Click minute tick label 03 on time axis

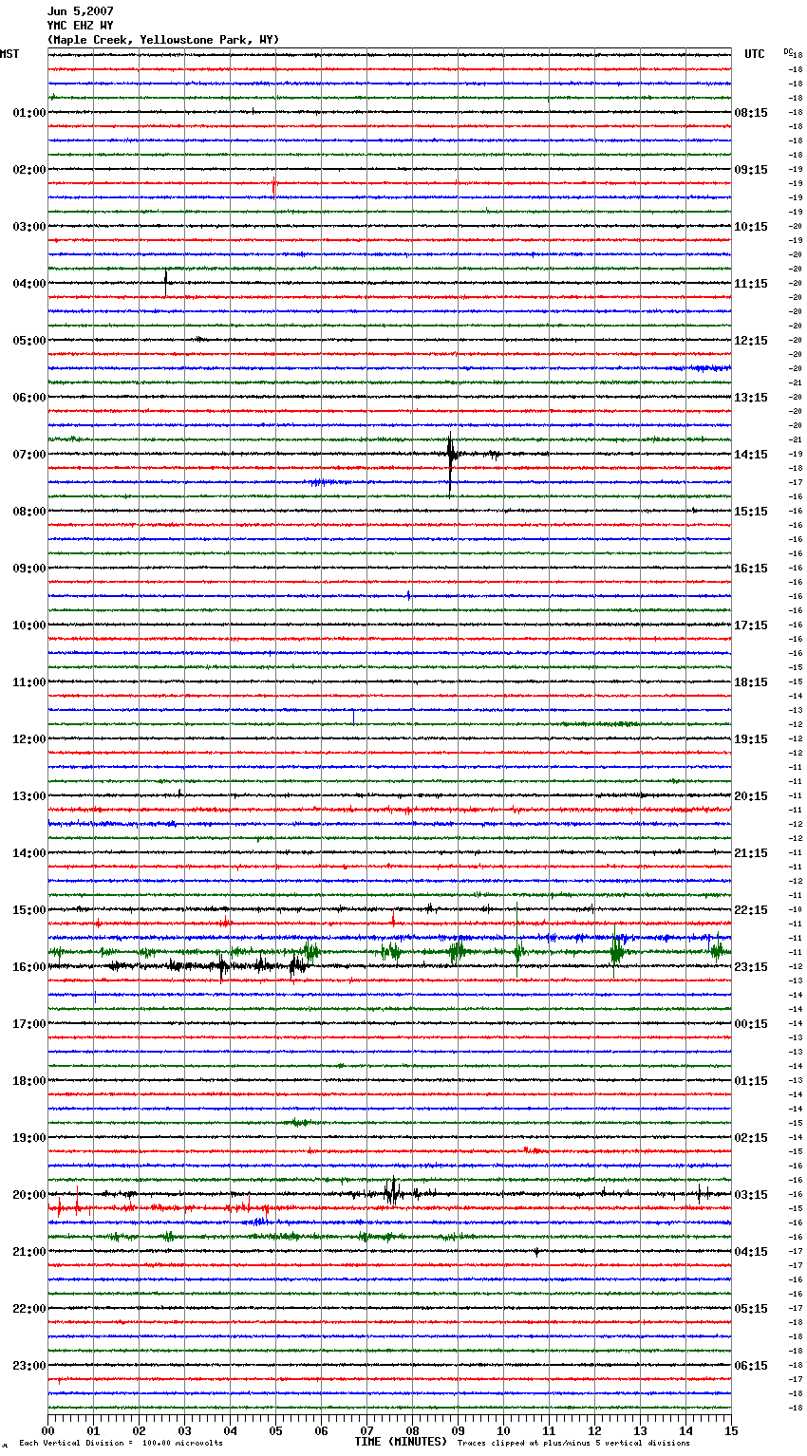click(184, 1430)
